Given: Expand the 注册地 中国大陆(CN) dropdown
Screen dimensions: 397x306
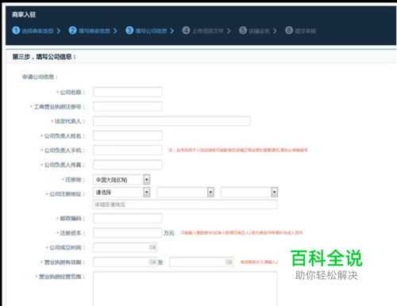Looking at the screenshot, I should click(147, 180).
